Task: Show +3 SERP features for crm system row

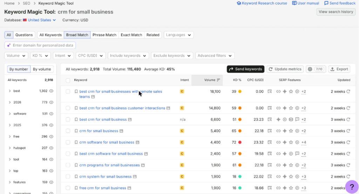Action: [x=304, y=177]
